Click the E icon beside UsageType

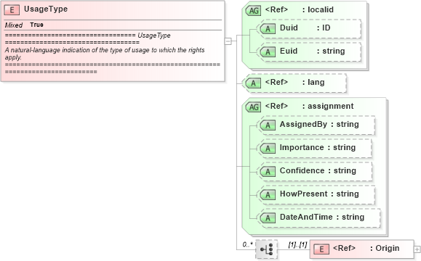point(12,10)
